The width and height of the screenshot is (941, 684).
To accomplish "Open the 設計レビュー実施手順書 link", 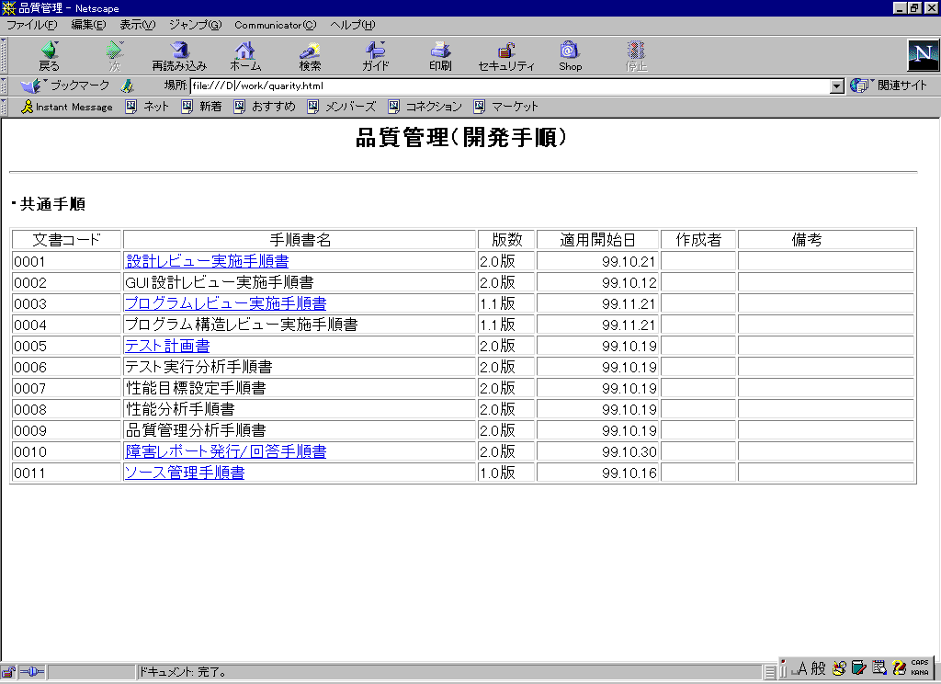I will 206,262.
